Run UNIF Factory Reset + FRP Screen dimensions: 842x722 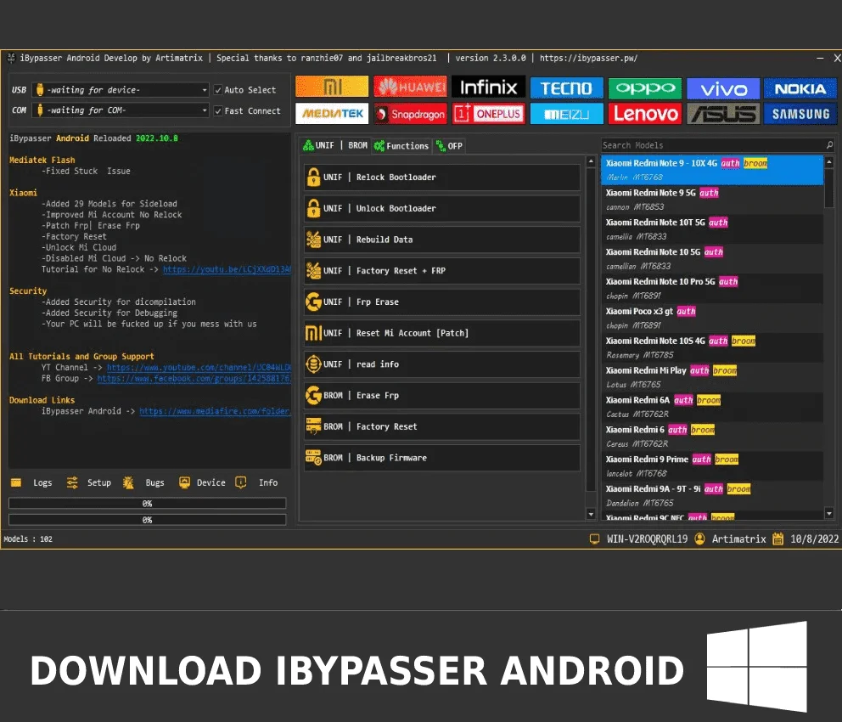pyautogui.click(x=442, y=271)
